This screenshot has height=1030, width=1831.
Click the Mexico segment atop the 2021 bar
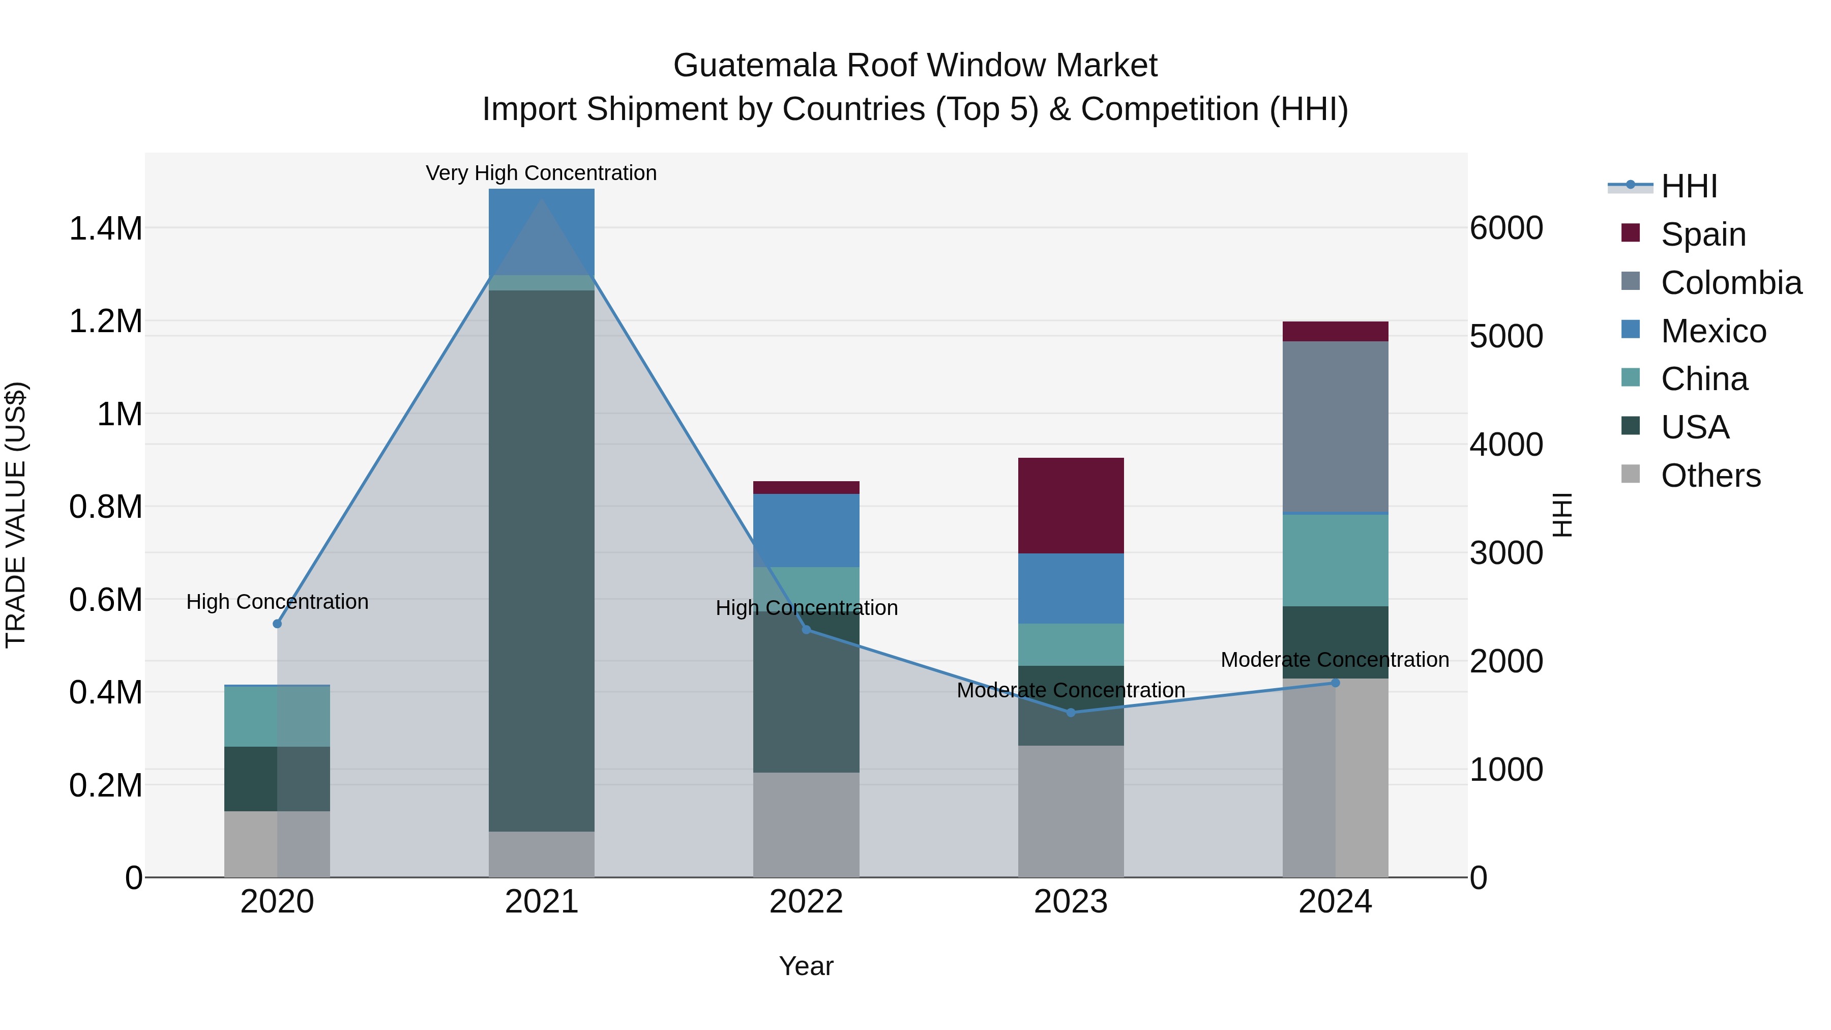tap(542, 232)
